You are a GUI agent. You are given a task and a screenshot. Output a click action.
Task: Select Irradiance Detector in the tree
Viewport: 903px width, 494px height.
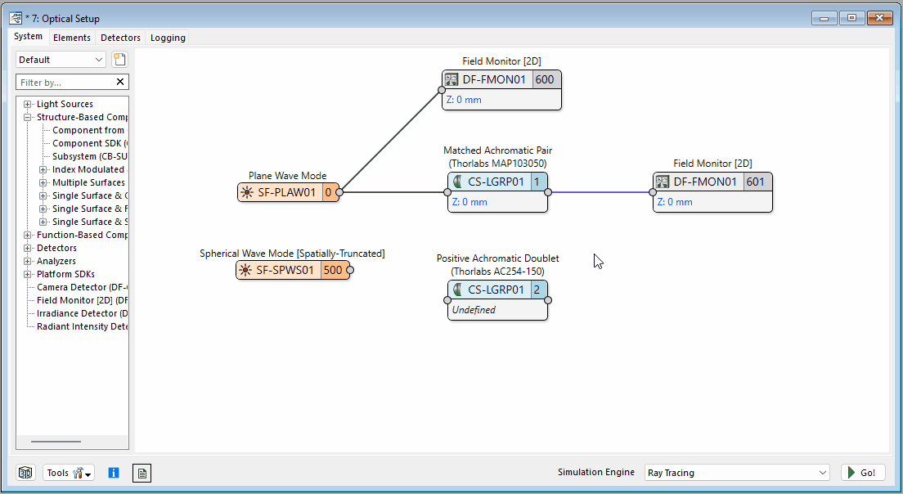tap(82, 313)
